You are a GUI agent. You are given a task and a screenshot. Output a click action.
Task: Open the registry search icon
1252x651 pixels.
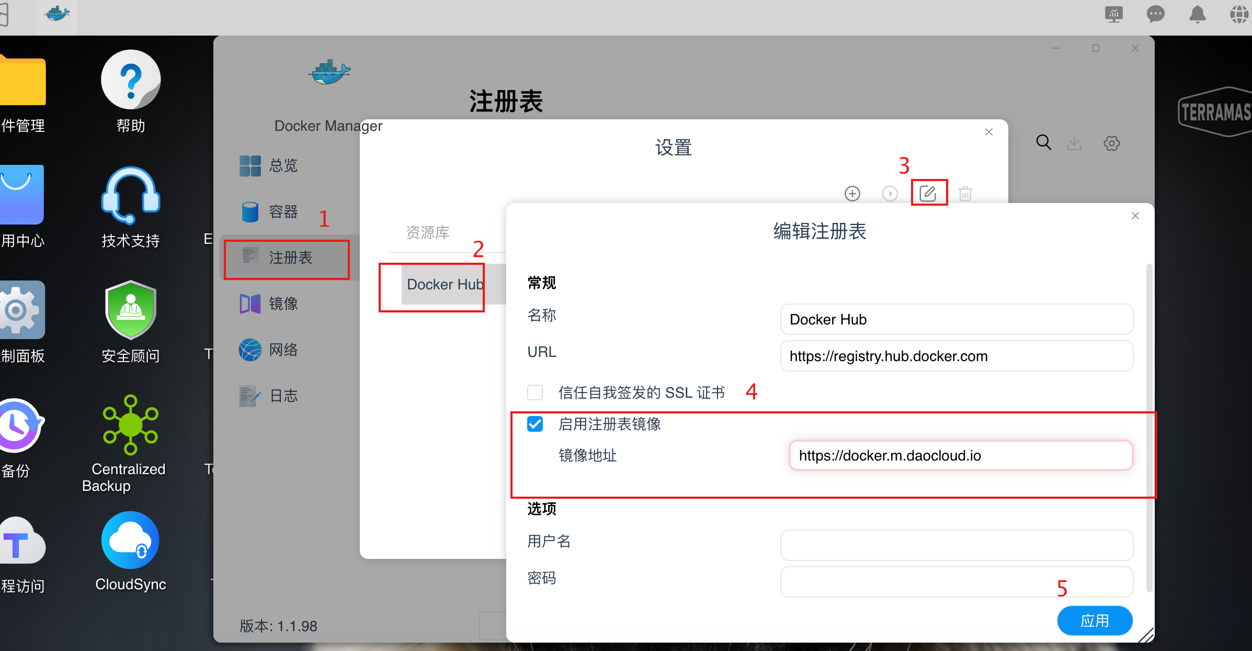pyautogui.click(x=1043, y=143)
